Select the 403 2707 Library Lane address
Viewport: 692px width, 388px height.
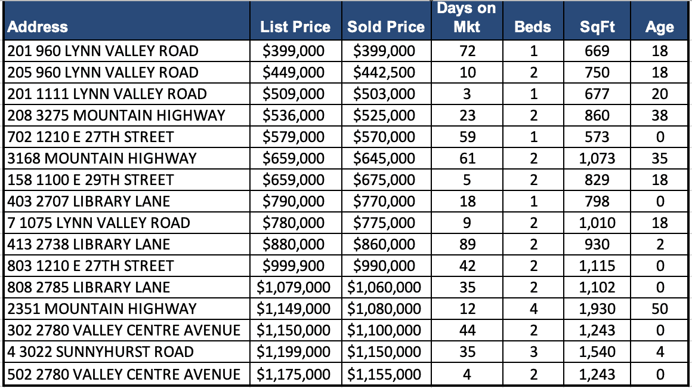pyautogui.click(x=89, y=201)
